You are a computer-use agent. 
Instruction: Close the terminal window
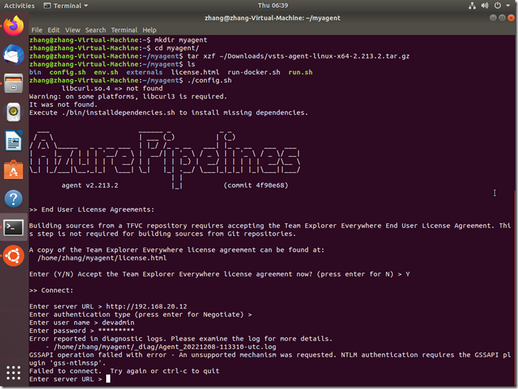tap(511, 18)
